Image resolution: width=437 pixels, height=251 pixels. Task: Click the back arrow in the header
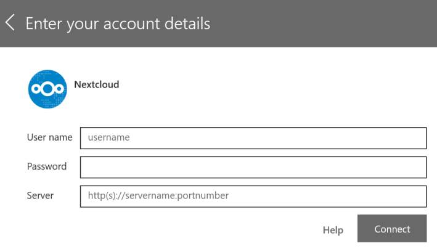[9, 23]
